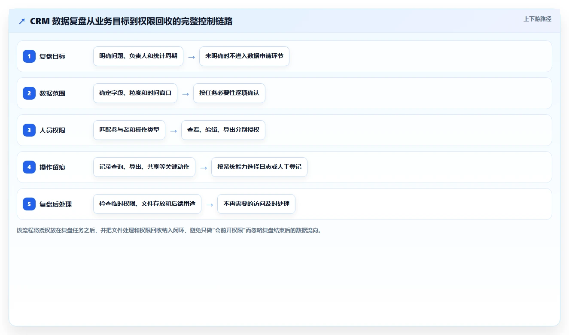Click the '操作留痕' step label
The width and height of the screenshot is (569, 335).
(x=52, y=167)
